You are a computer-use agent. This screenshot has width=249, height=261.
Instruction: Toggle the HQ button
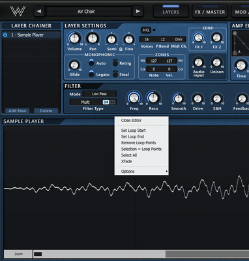click(145, 30)
